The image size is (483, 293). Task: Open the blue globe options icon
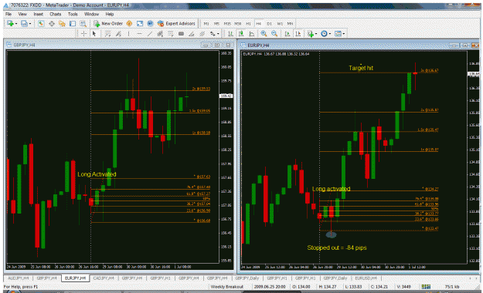(150, 24)
